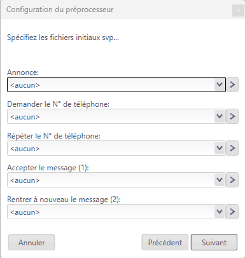Viewport: 245px width, 258px height.
Task: Expand the Demander le N° de téléphone dropdown
Action: (x=220, y=116)
